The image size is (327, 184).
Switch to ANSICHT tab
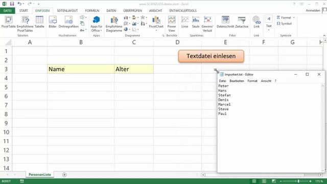coord(155,11)
